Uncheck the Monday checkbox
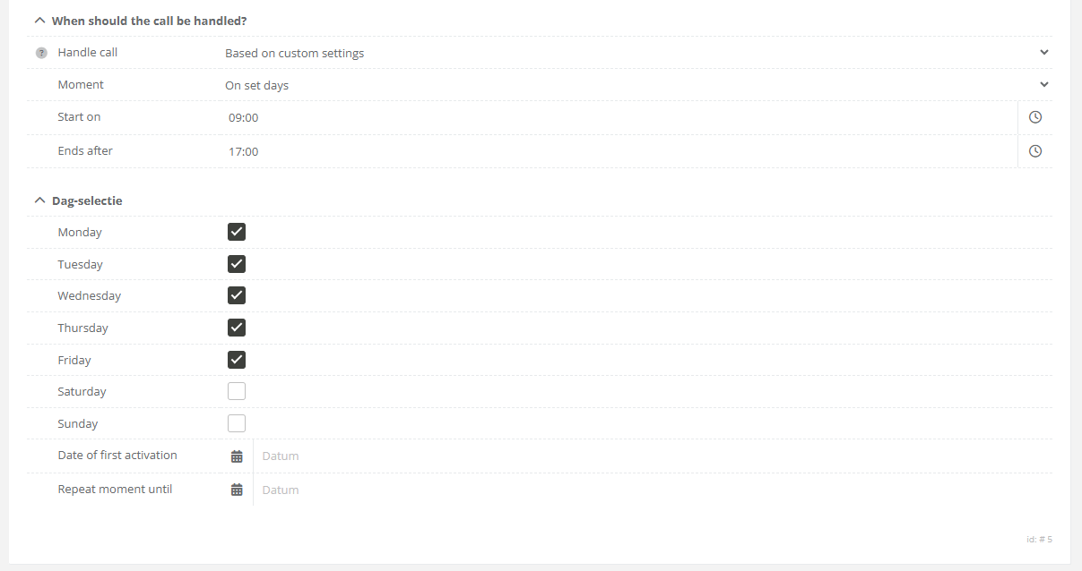 [237, 232]
